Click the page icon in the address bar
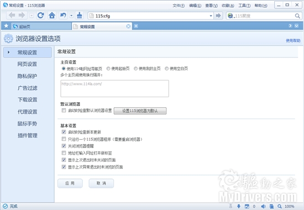 tap(92, 15)
